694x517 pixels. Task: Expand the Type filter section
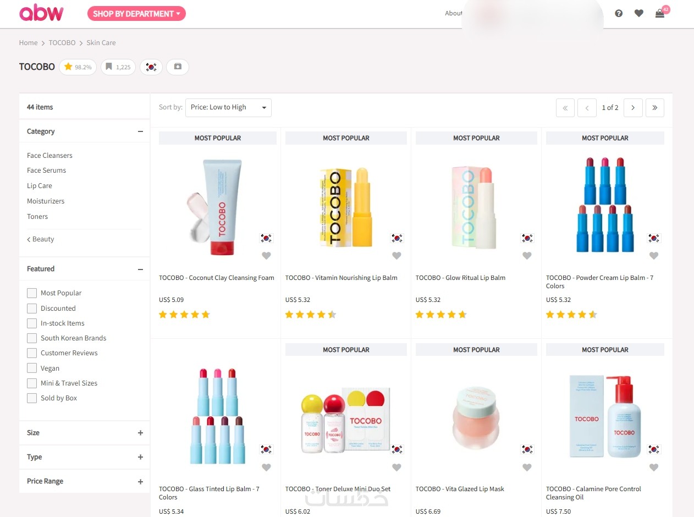140,457
